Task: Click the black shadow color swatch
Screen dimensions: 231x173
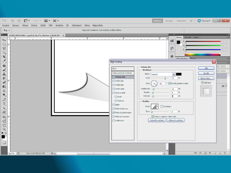Action: (x=179, y=74)
